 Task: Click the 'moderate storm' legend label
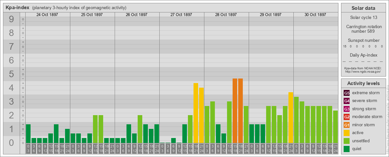367,116
